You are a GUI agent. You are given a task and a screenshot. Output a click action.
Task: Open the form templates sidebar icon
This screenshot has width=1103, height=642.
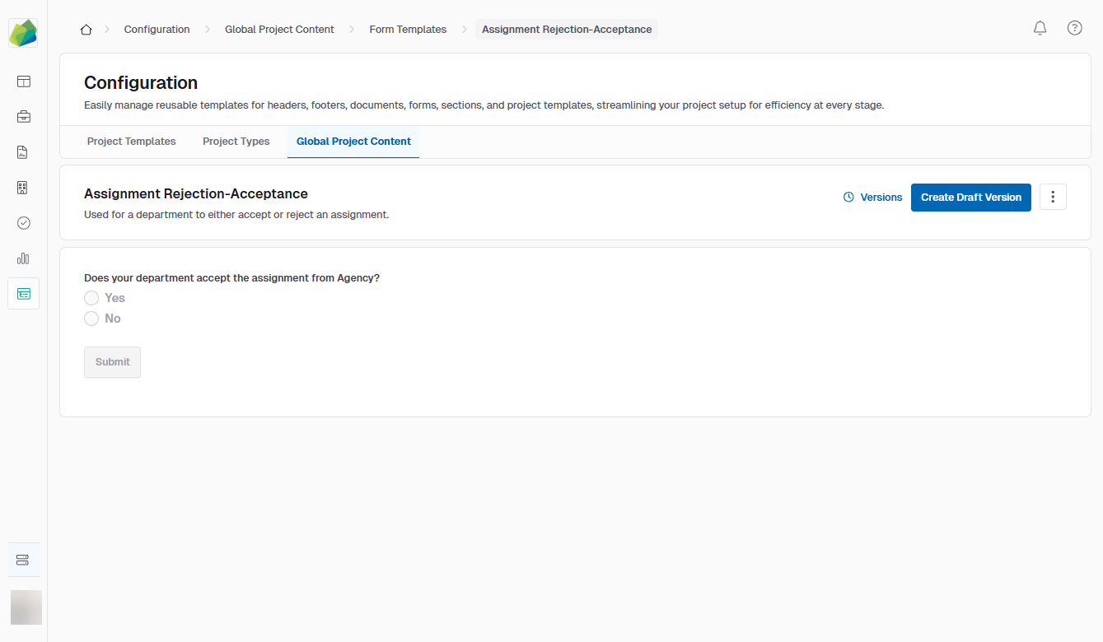click(x=23, y=294)
